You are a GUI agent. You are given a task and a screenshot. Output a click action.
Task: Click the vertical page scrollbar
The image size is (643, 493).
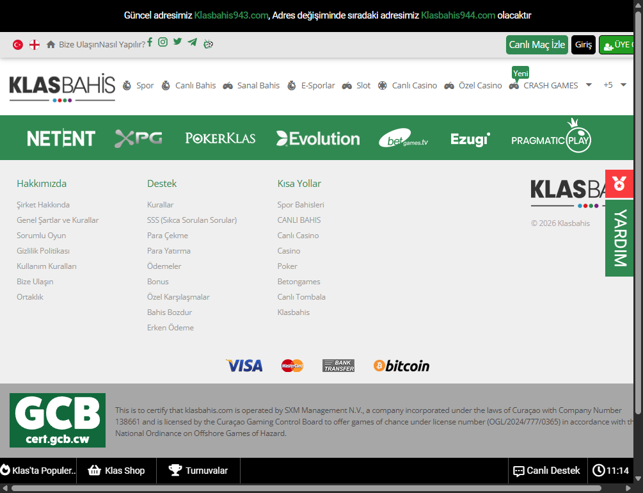pyautogui.click(x=638, y=213)
